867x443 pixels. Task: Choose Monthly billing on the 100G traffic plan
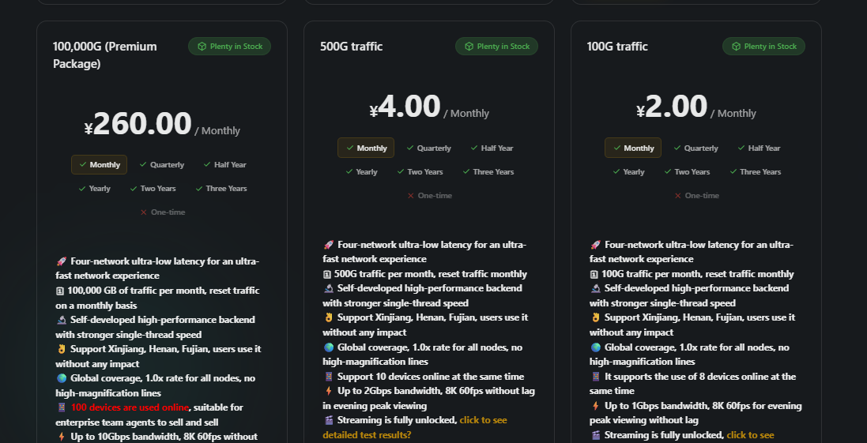(632, 148)
